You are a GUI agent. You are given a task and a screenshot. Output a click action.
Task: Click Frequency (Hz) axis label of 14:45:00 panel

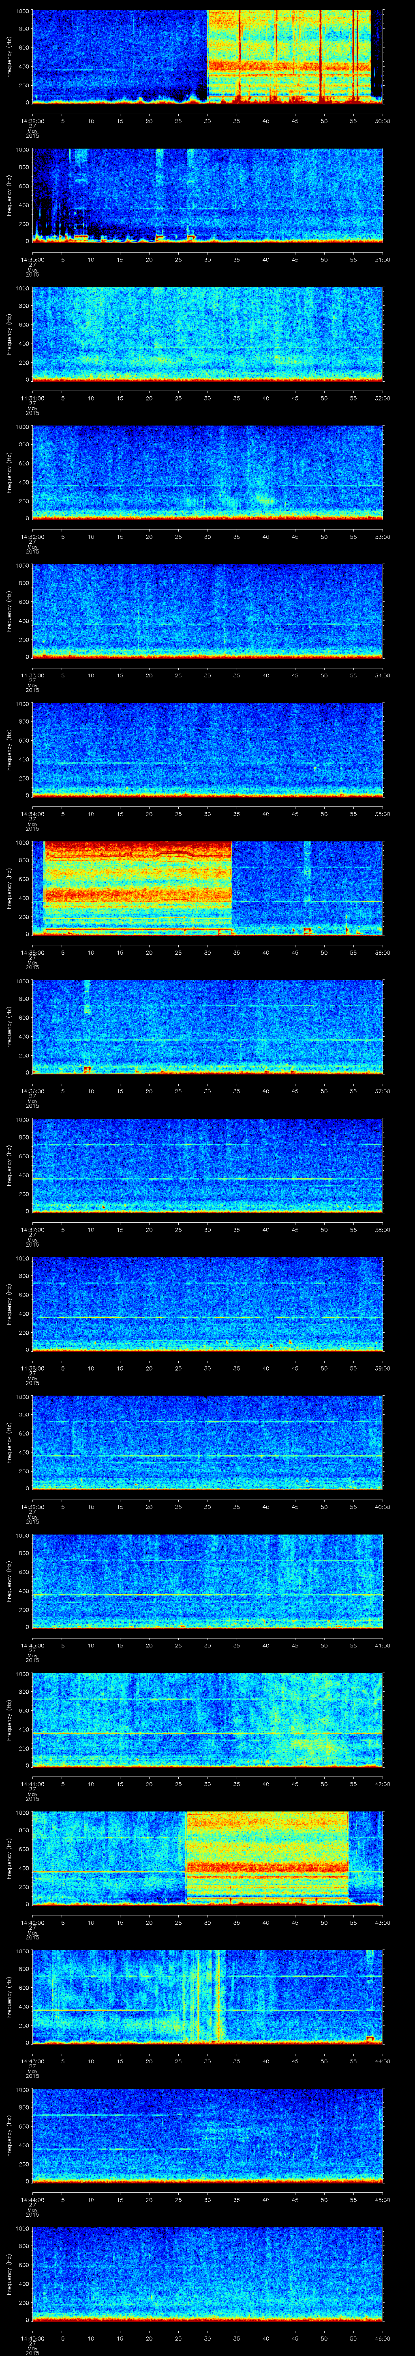[9, 2276]
